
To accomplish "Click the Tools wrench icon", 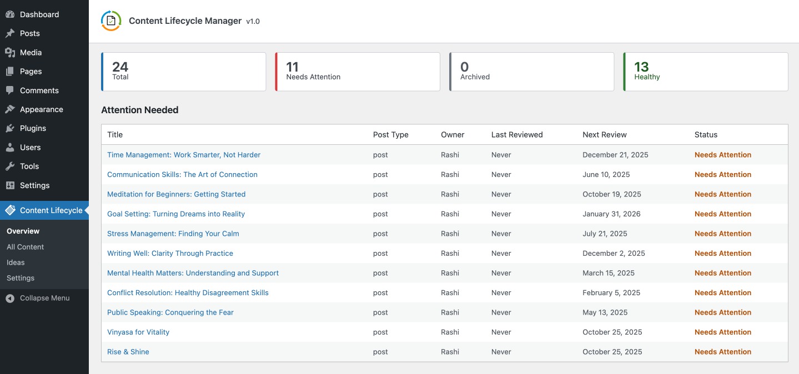I will pyautogui.click(x=11, y=166).
